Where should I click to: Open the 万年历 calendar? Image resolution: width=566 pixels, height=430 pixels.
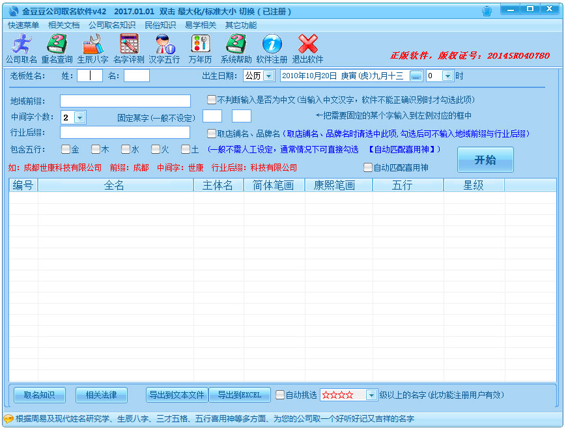[x=200, y=44]
